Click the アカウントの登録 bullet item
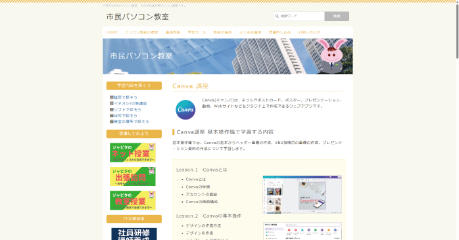 (201, 195)
